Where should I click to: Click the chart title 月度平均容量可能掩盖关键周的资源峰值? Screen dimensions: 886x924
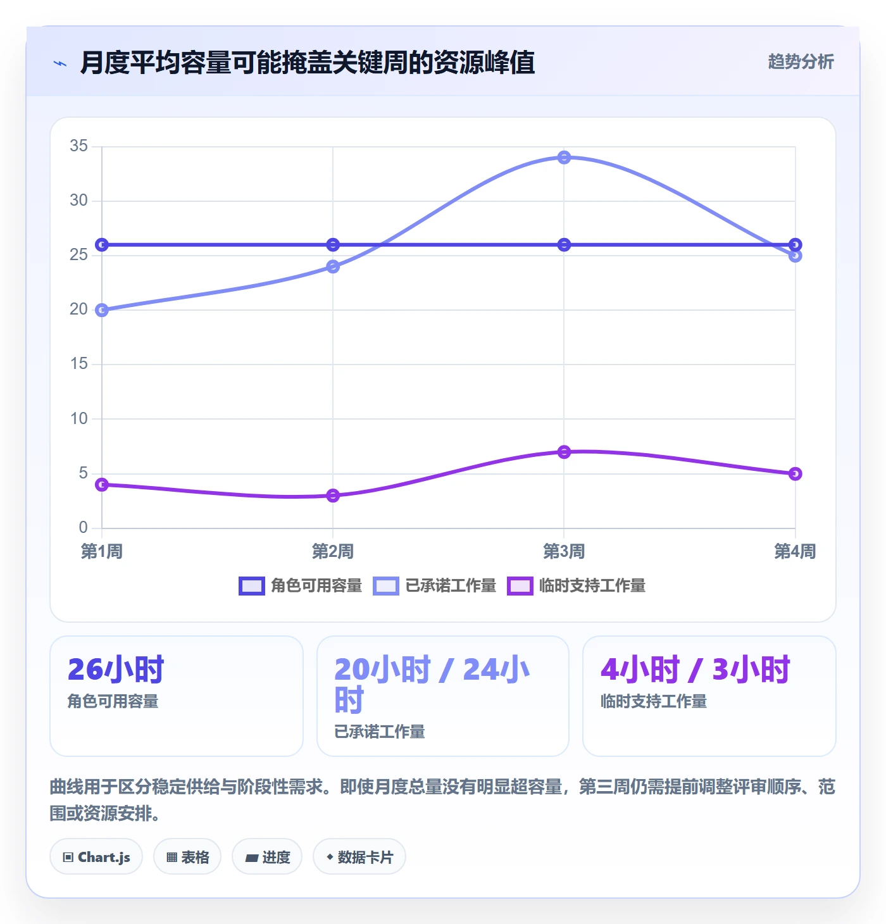tap(308, 63)
